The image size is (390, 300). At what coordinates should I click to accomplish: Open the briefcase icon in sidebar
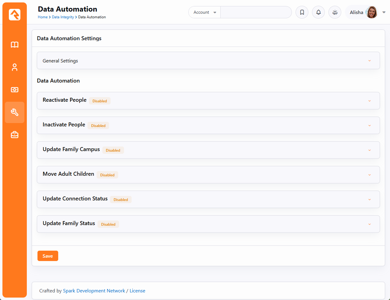15,135
